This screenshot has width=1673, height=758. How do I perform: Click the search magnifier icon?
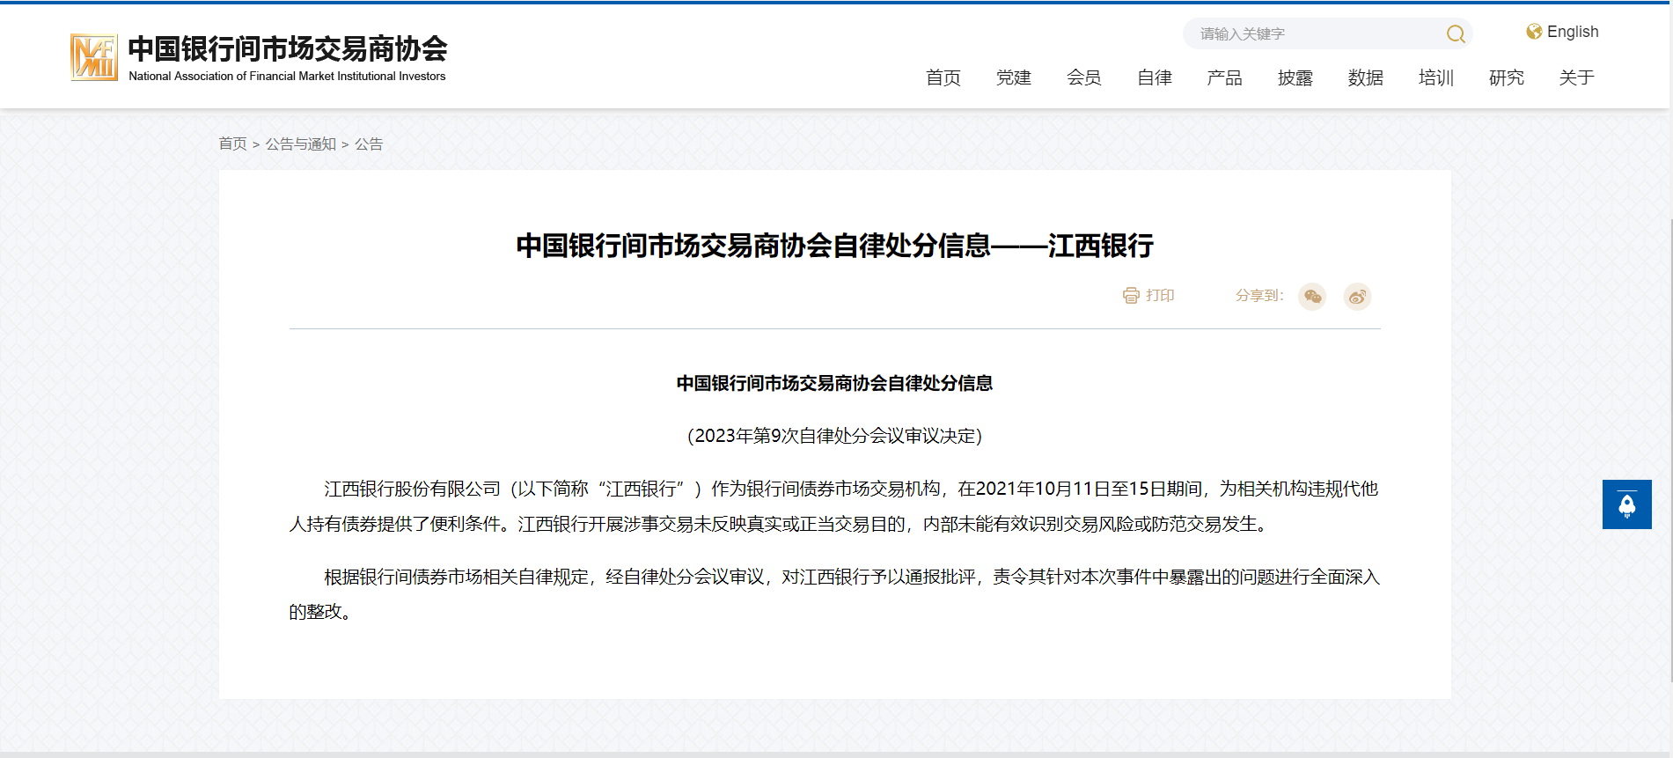[1456, 34]
